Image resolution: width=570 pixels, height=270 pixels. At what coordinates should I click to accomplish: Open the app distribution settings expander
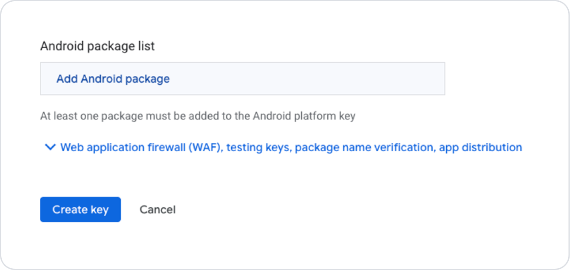coord(480,148)
